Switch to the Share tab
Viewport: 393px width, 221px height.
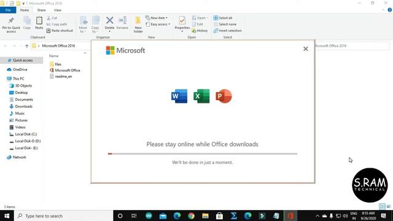(41, 10)
